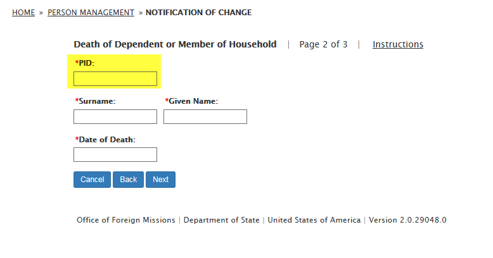This screenshot has height=258, width=493.
Task: Click the Date of Death label
Action: click(x=106, y=139)
